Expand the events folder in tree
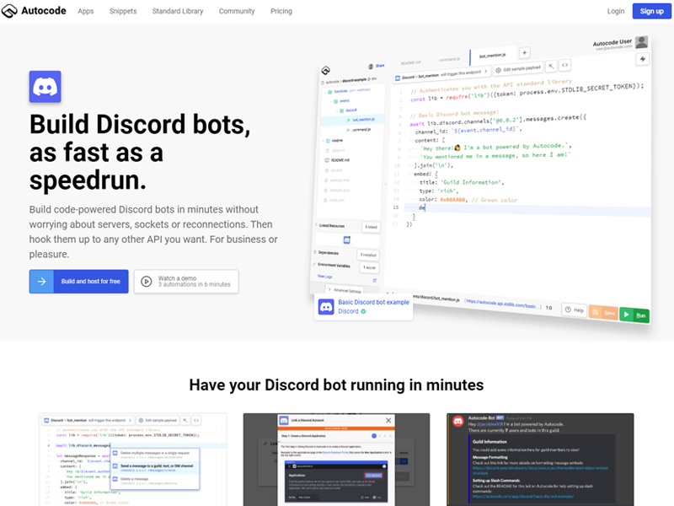Screen dimensions: 674x506 click(341, 100)
